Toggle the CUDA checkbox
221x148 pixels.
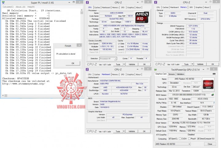(x=180, y=139)
